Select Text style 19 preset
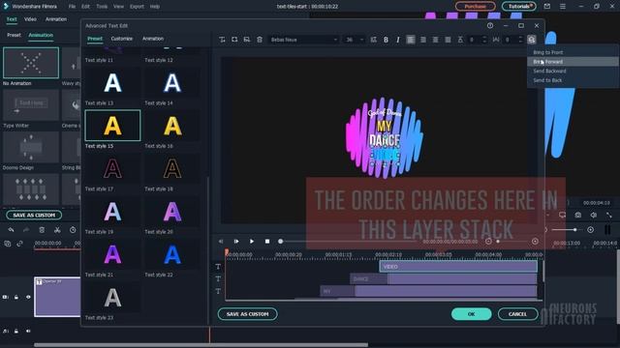620x348 pixels. click(112, 212)
